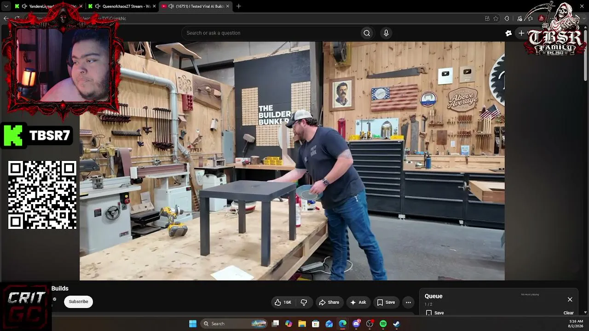Open Task View from taskbar
The image size is (589, 331).
pyautogui.click(x=275, y=324)
